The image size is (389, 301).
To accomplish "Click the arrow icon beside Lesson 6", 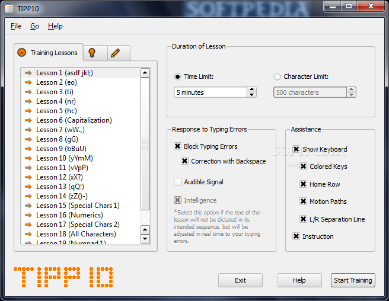I will [x=28, y=120].
